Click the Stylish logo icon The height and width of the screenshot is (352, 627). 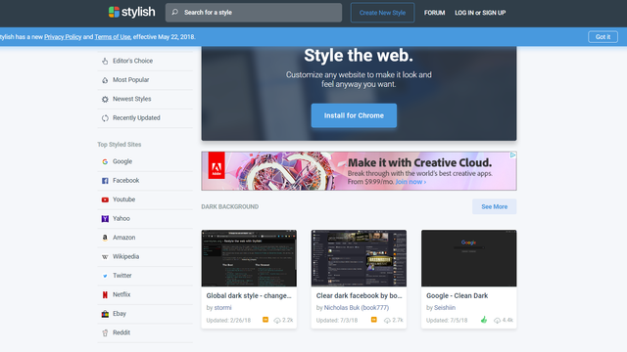(114, 12)
